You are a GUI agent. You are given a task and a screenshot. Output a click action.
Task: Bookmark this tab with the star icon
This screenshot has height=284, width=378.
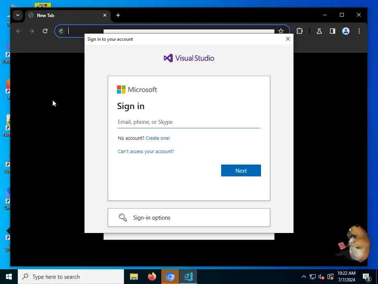281,31
